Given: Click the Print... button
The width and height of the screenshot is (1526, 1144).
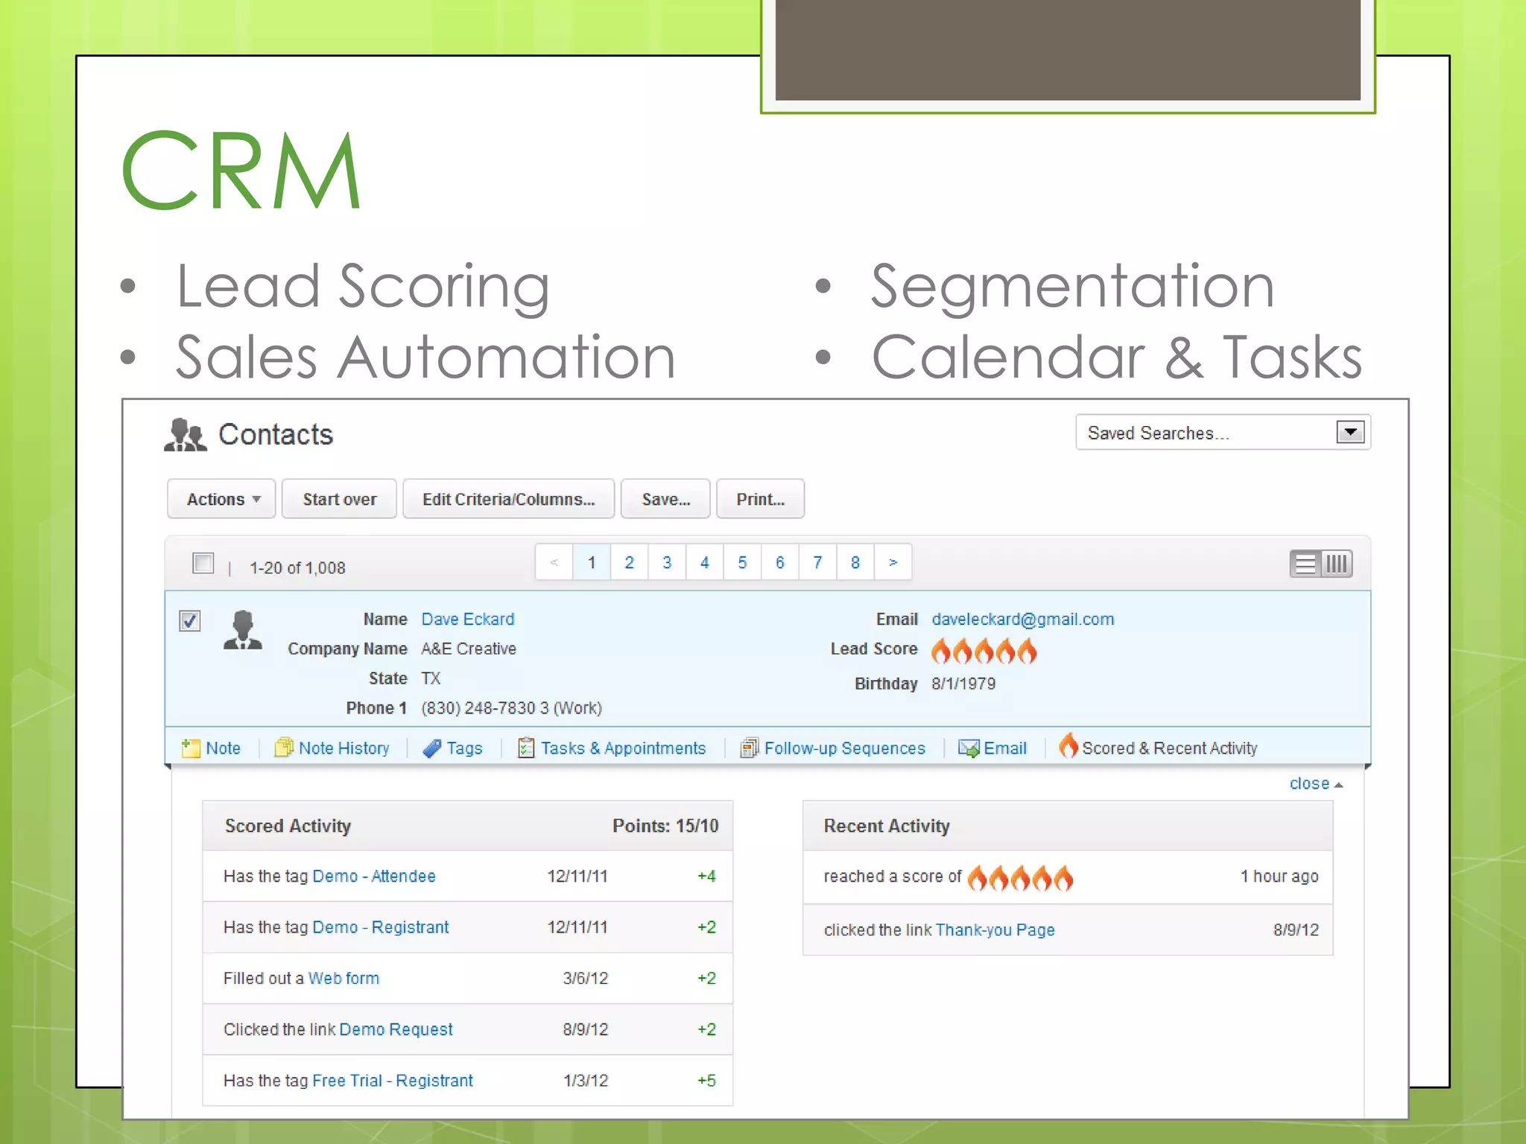Looking at the screenshot, I should coord(760,499).
